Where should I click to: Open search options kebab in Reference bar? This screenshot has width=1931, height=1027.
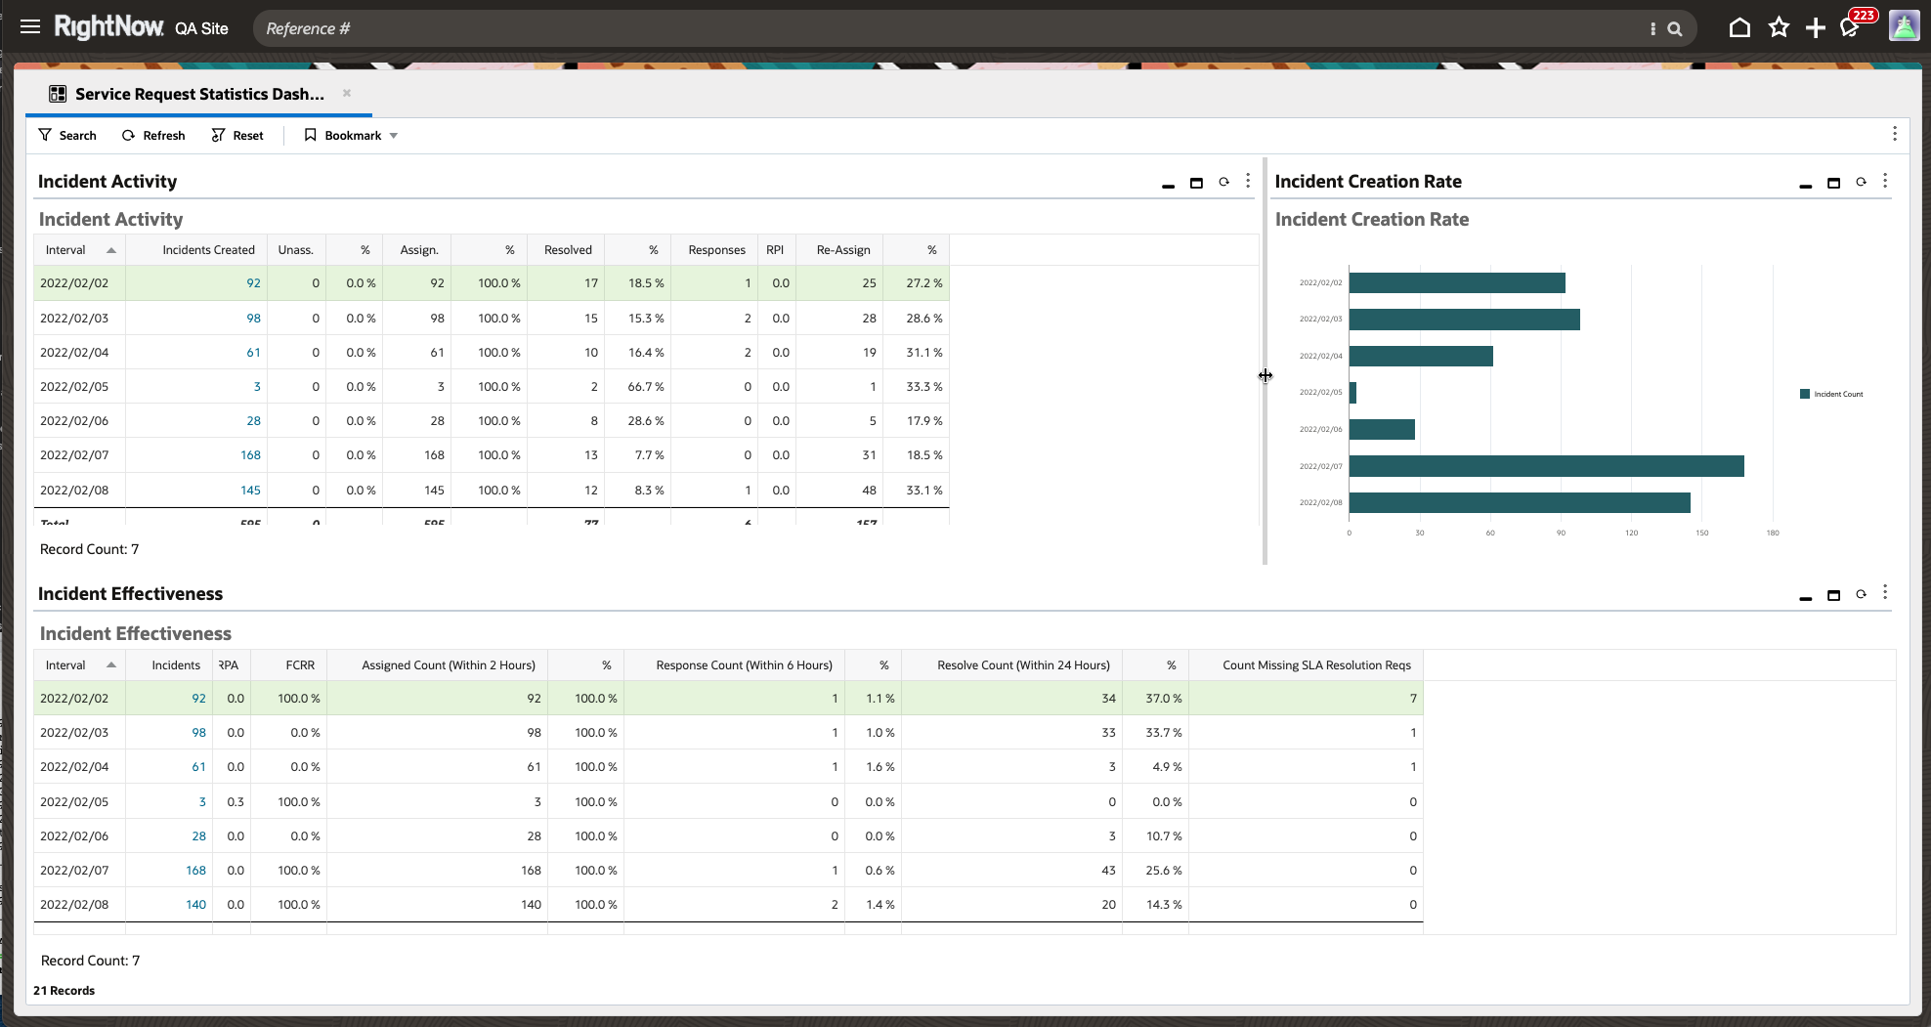[1652, 29]
